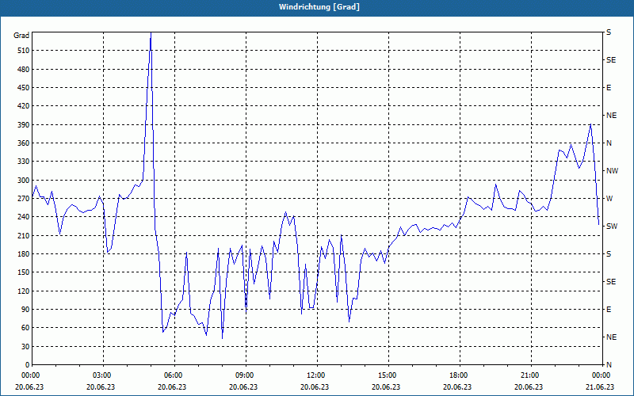This screenshot has width=634, height=396.
Task: Click the NW compass direction label
Action: [612, 171]
